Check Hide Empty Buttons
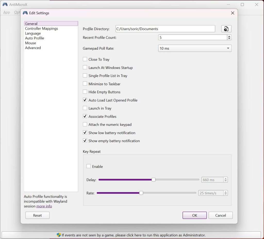Image resolution: width=264 pixels, height=239 pixels. coord(85,92)
